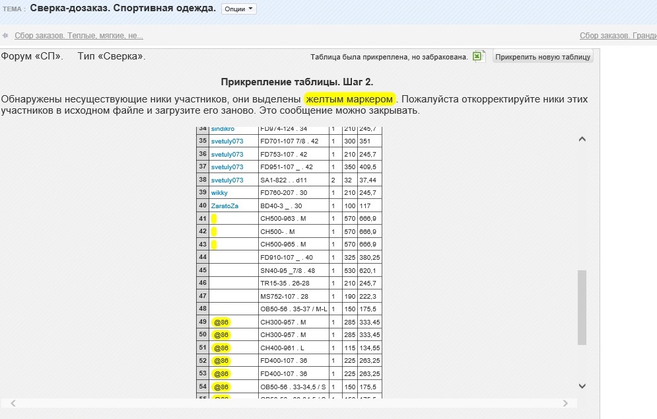
Task: Click the vertical scrollbar thumb of the table
Action: point(582,307)
